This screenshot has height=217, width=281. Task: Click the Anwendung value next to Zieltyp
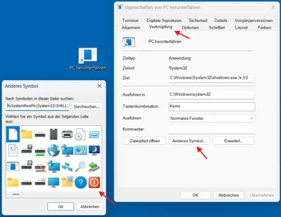pyautogui.click(x=179, y=58)
